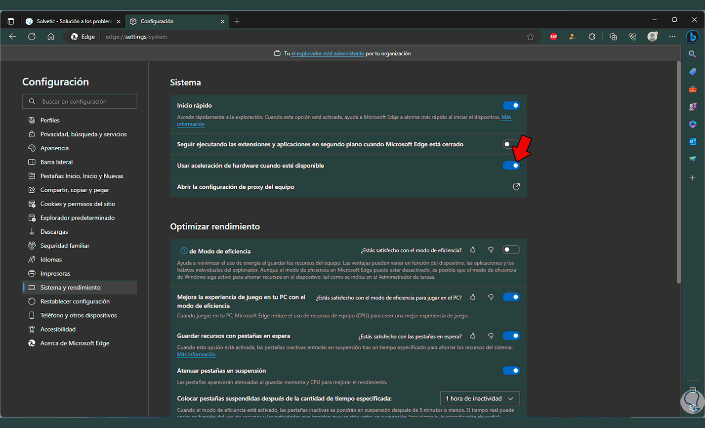Open Collections from the toolbar
The image size is (705, 428).
tap(613, 37)
